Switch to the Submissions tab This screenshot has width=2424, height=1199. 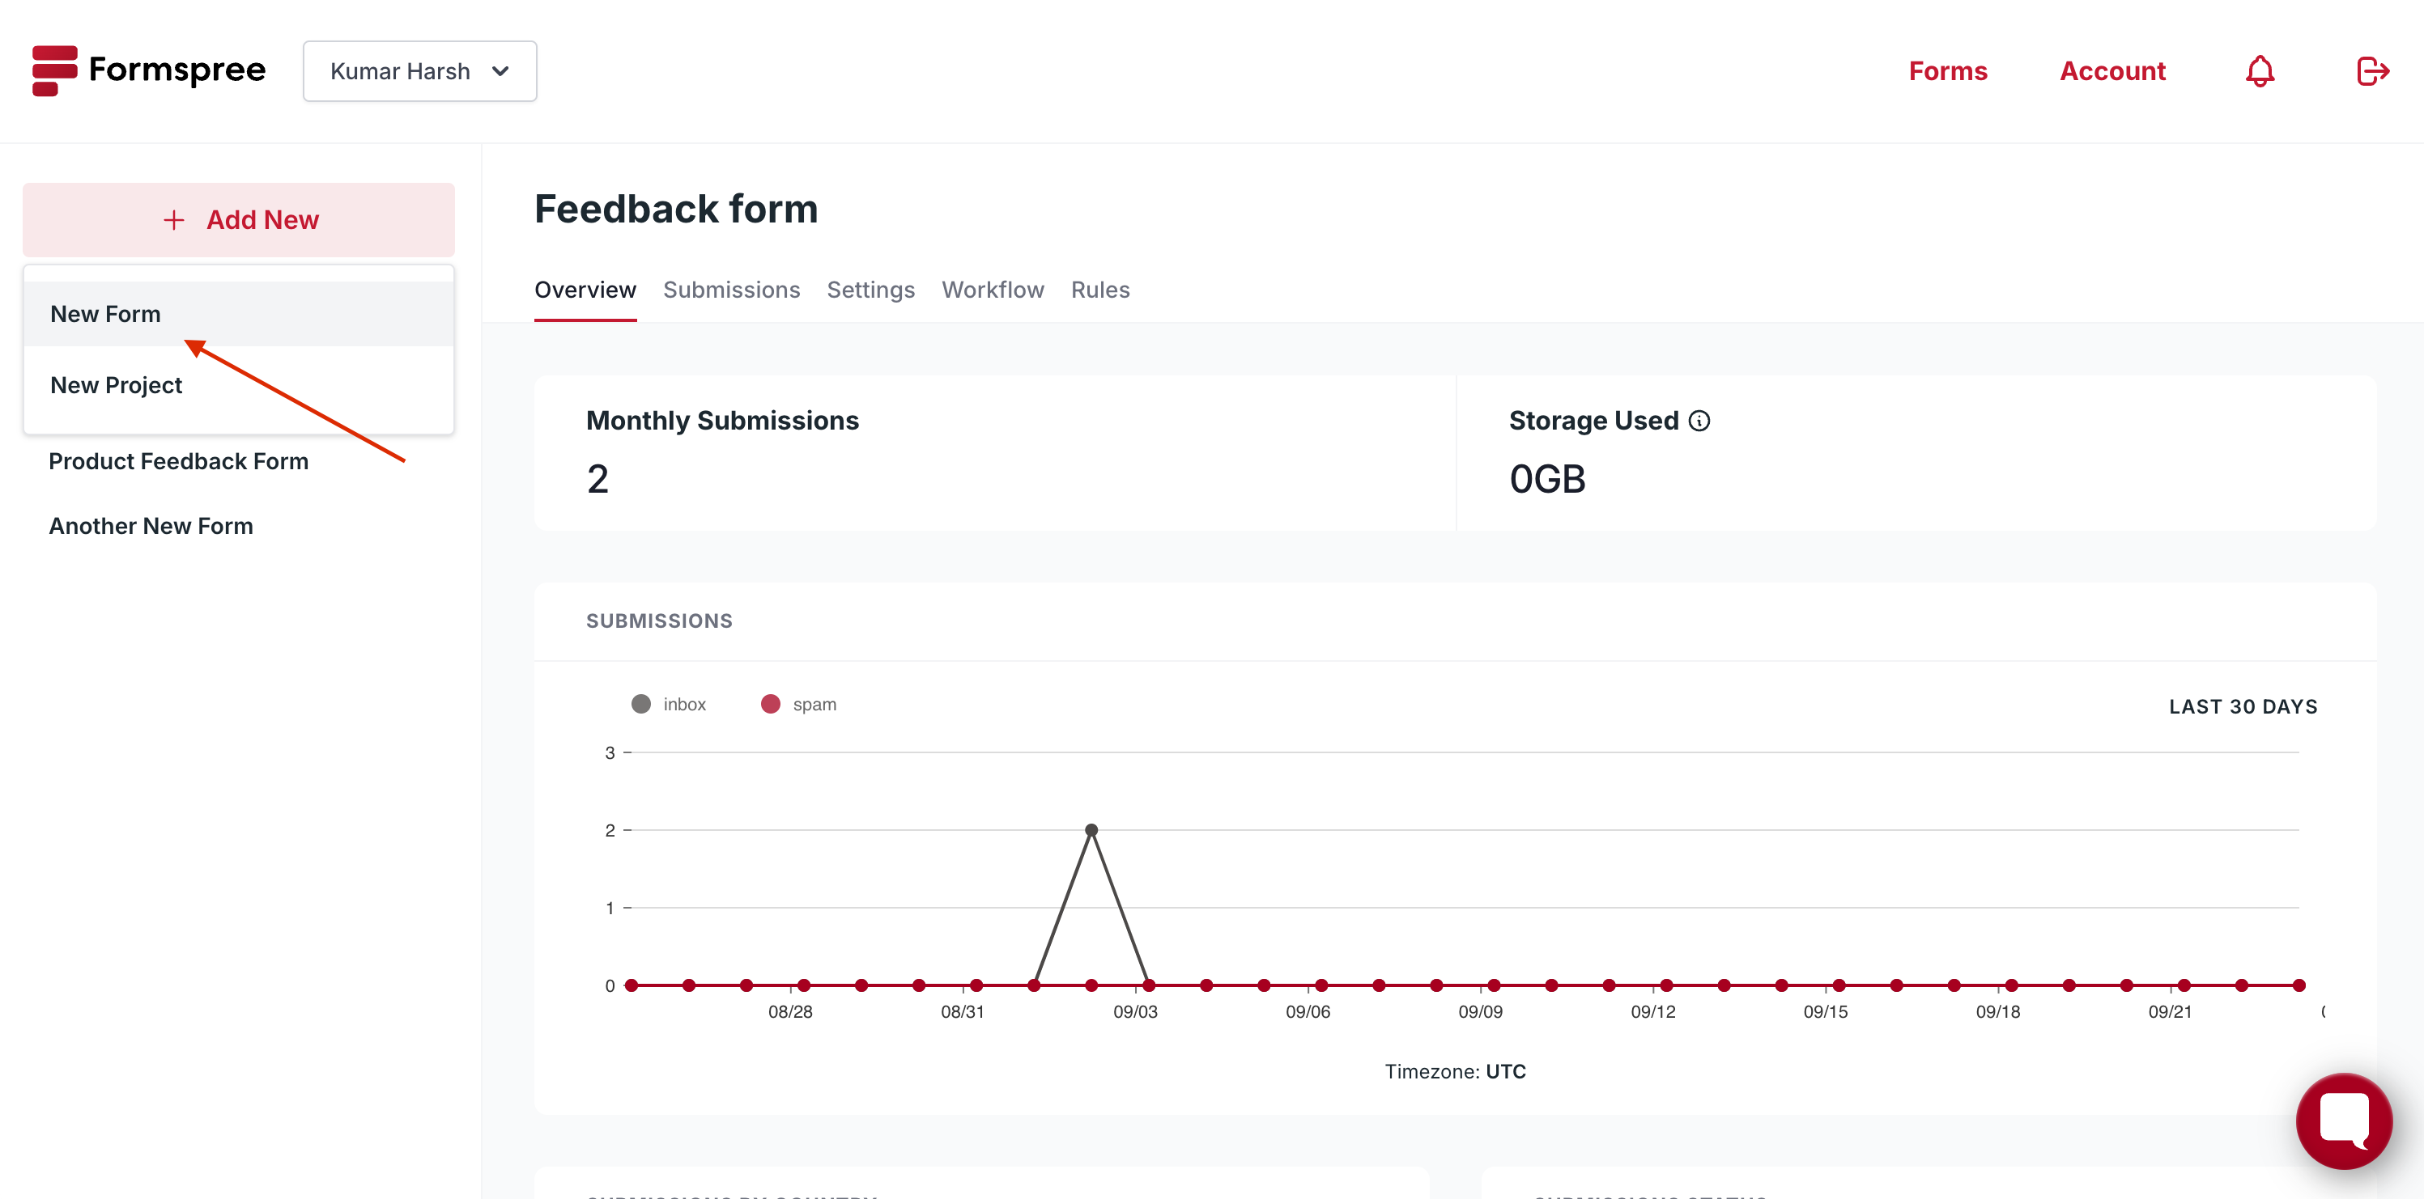pos(731,290)
